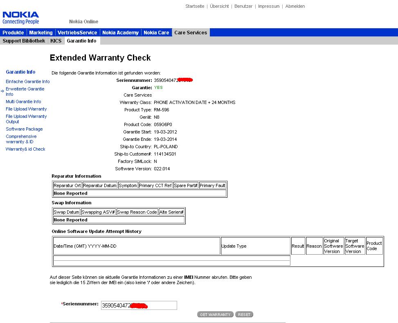The image size is (398, 323).
Task: Open the Software Package link
Action: 24,129
